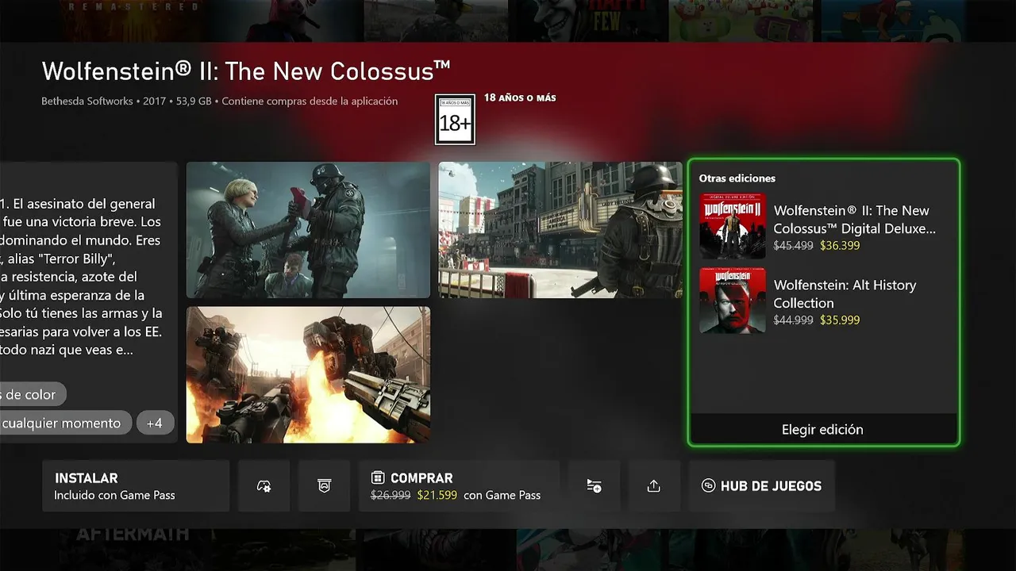Click the 'Incluido con Game Pass' subtitle
The image size is (1016, 571).
(x=114, y=495)
